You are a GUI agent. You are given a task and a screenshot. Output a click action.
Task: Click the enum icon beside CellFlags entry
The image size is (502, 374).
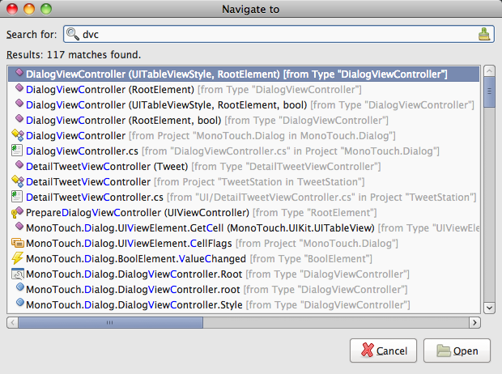(x=18, y=243)
